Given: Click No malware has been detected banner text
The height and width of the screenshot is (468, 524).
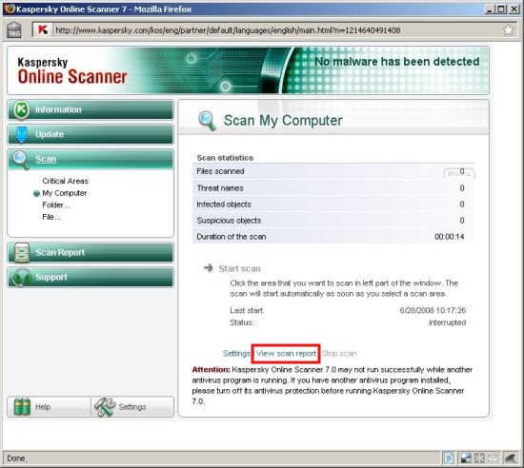Looking at the screenshot, I should tap(397, 62).
